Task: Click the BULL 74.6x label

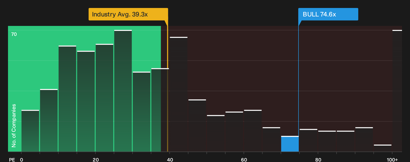Action: (x=328, y=14)
